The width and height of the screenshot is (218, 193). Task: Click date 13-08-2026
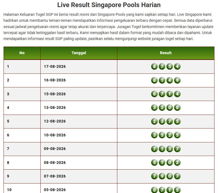pos(55,108)
